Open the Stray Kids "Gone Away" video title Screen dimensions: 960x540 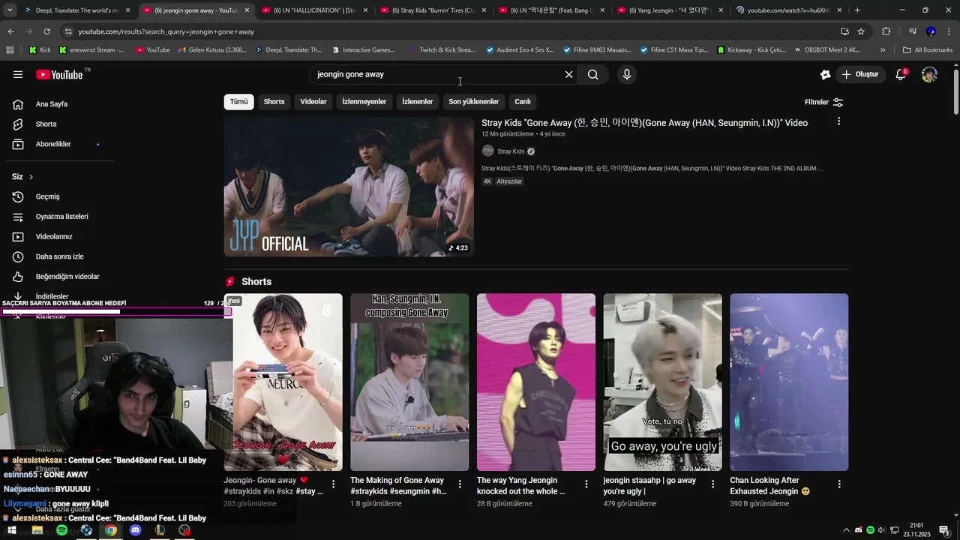click(644, 123)
